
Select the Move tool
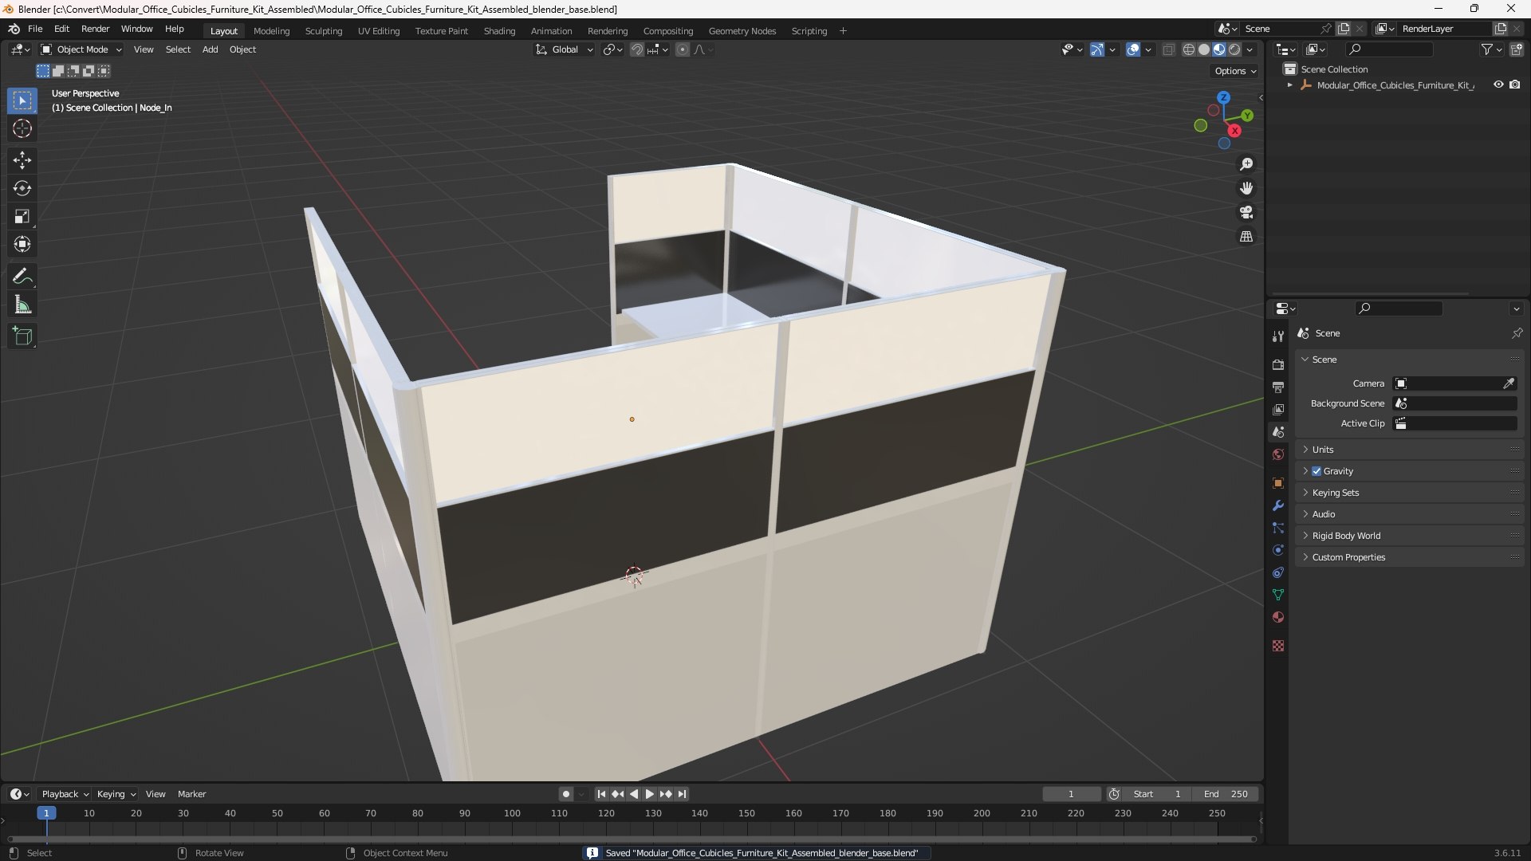pyautogui.click(x=22, y=160)
